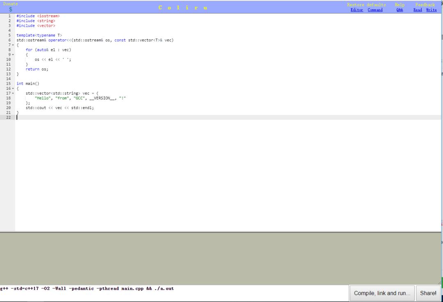Screen dimensions: 443x302
Task: Click the Share! button
Action: click(428, 293)
